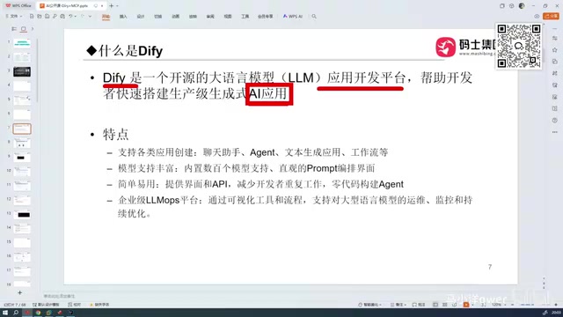Open the 智能美化 beautify dropdown

[369, 305]
